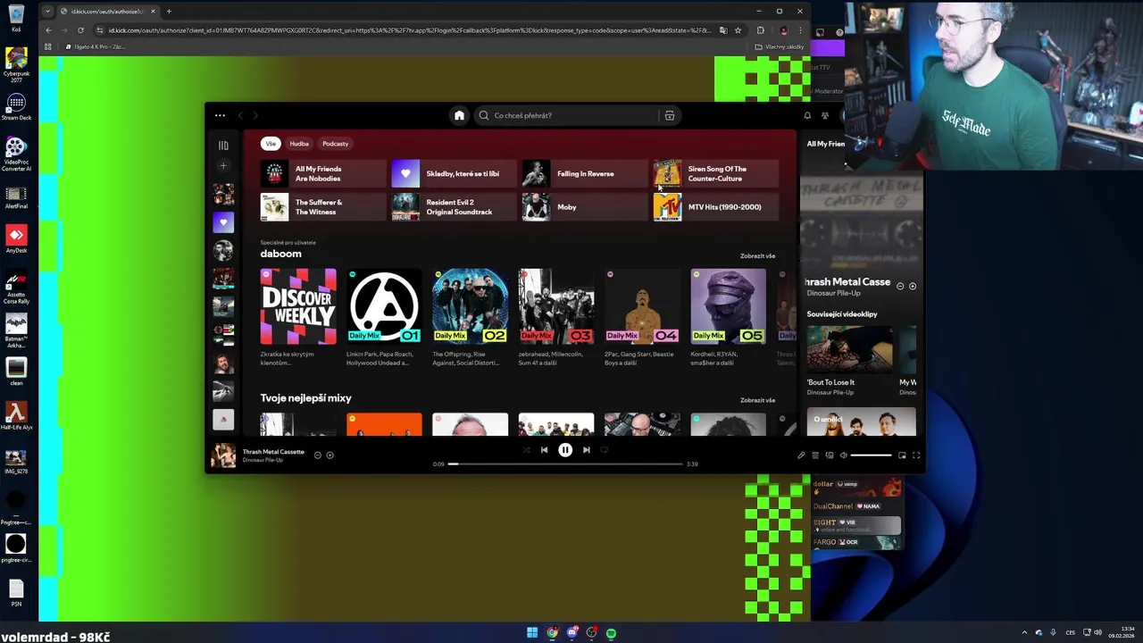Go back in Chrome

click(48, 30)
